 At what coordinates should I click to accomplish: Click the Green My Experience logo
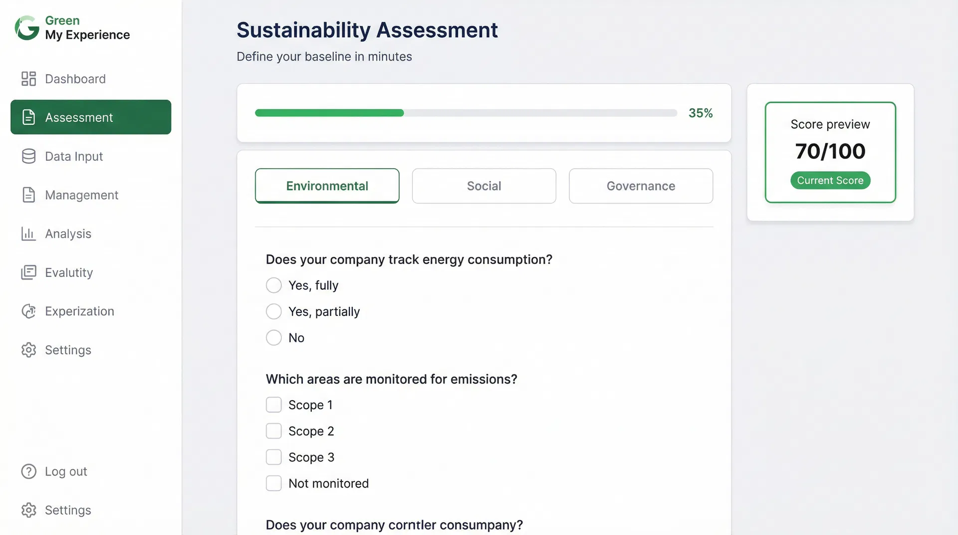(72, 28)
